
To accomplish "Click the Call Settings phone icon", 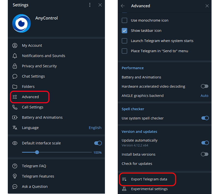I will 15,107.
